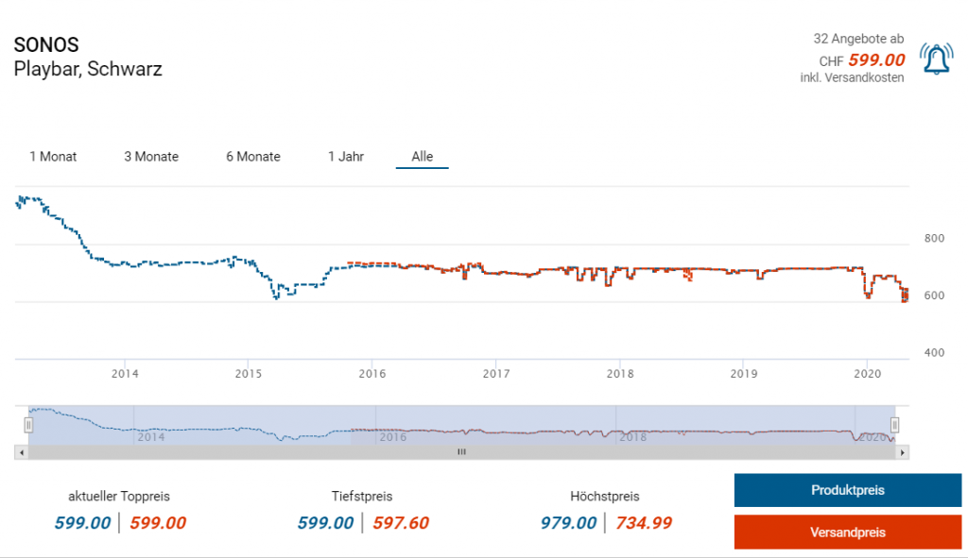Viewport: 968px width, 558px height.
Task: Toggle the Versandpreis series button
Action: 848,533
